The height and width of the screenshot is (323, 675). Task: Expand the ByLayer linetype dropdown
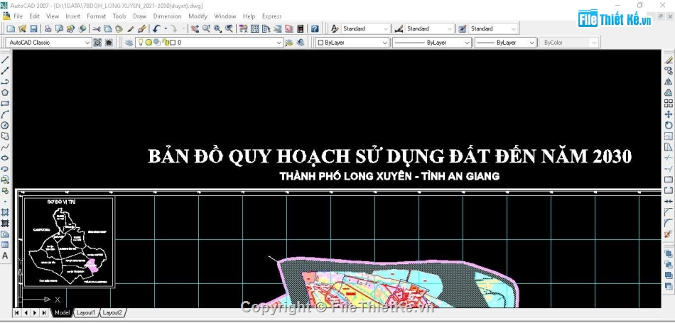468,43
